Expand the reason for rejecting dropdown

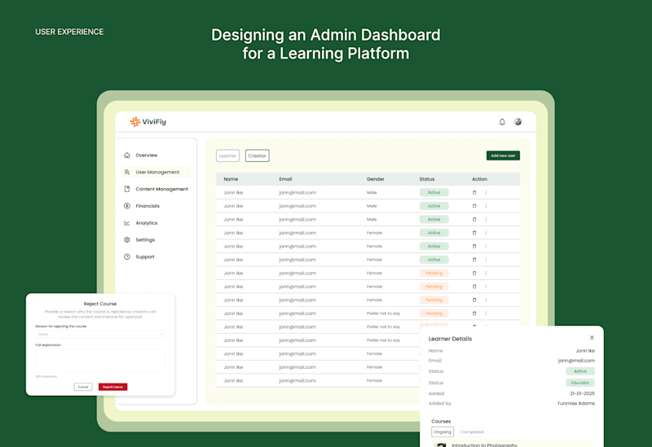(x=100, y=334)
